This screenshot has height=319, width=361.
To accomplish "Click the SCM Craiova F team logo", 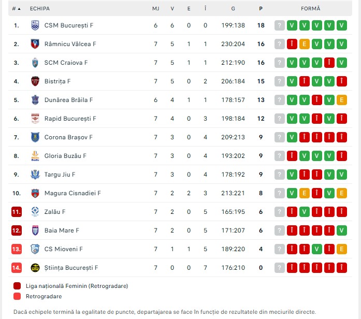I will click(35, 63).
